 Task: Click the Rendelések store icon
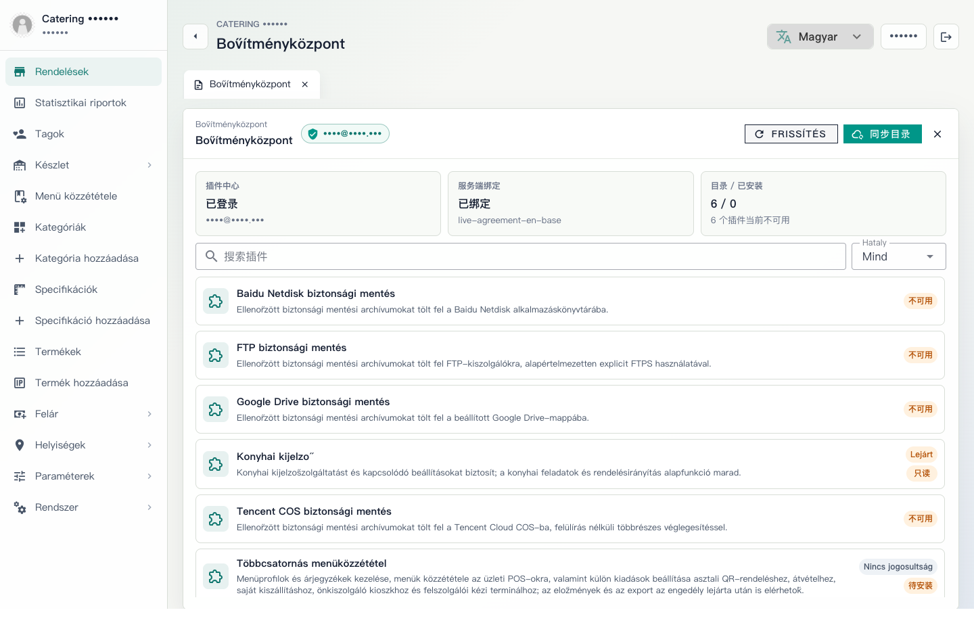[20, 72]
